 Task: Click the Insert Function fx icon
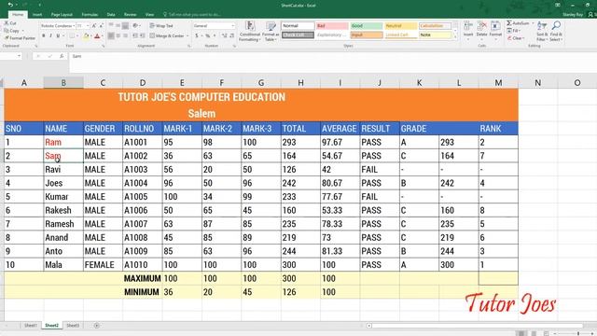point(62,56)
